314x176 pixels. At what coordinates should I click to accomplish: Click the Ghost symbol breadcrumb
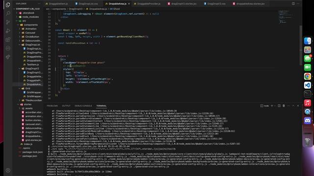pyautogui.click(x=115, y=9)
